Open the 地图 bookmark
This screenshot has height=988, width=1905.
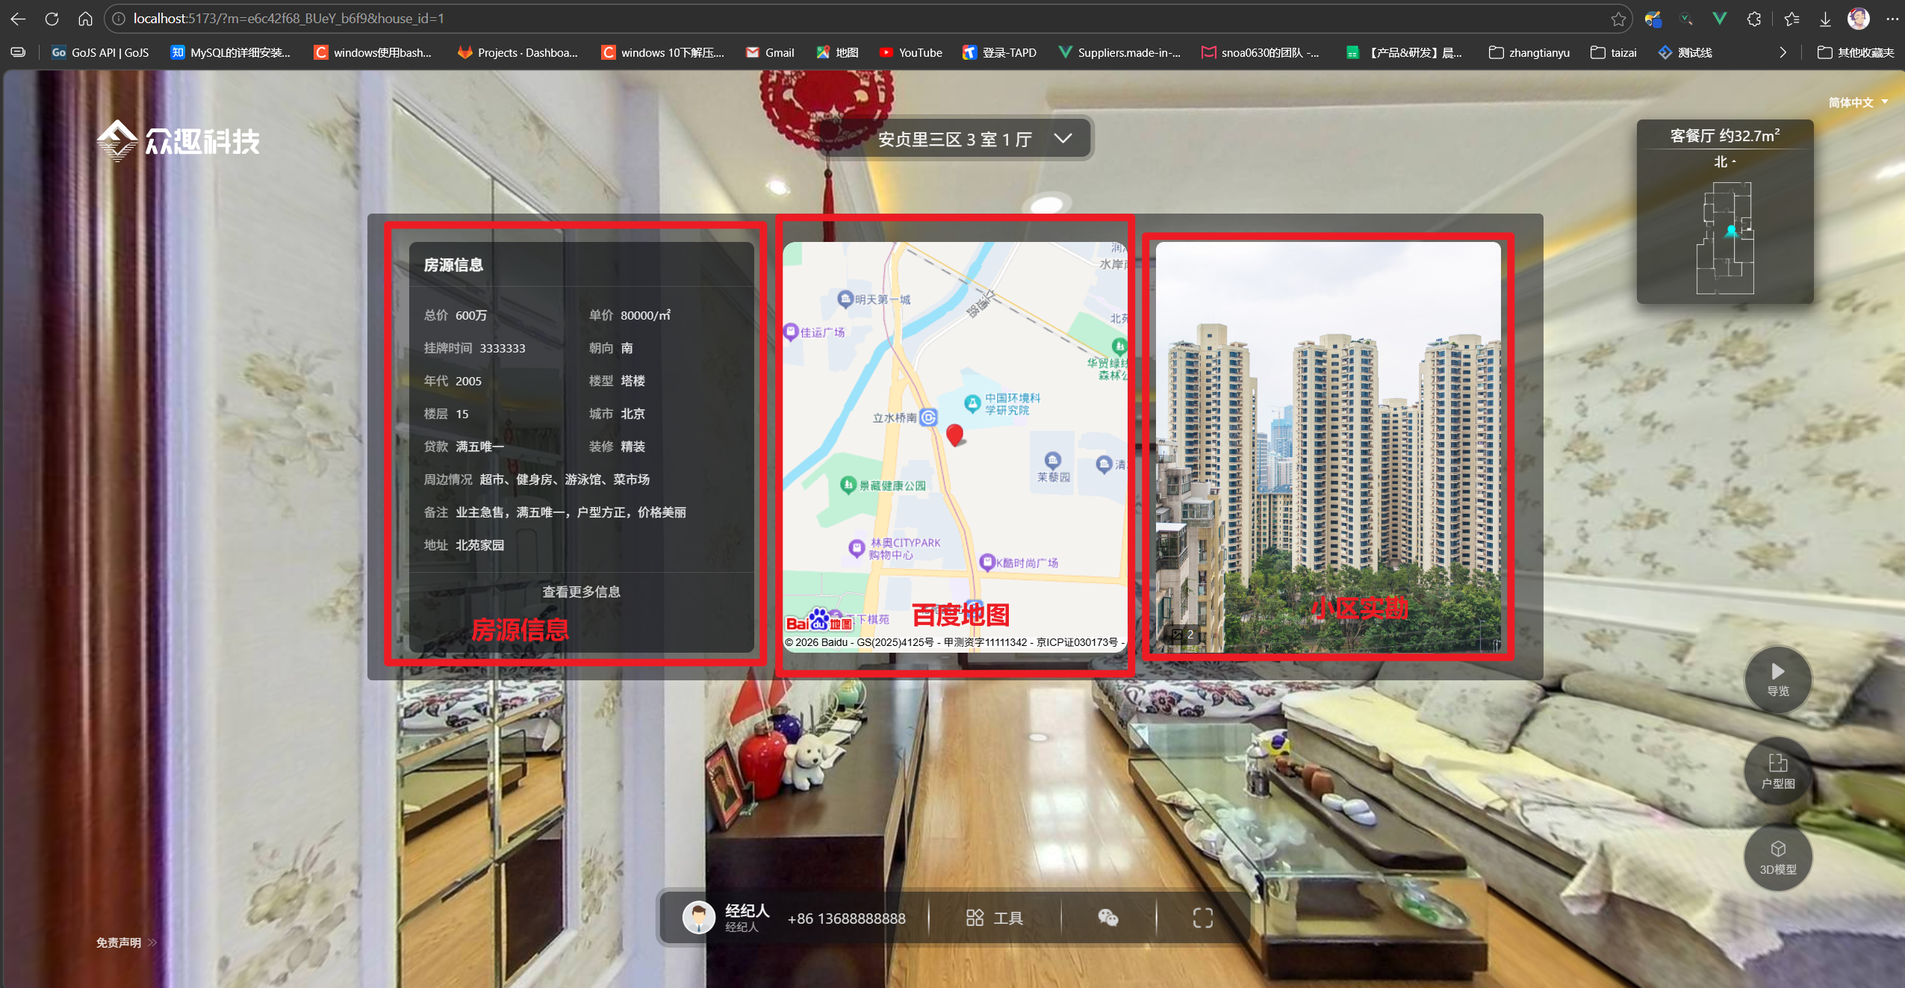pos(837,52)
